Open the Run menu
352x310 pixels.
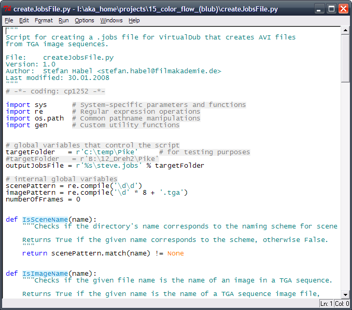[63, 20]
